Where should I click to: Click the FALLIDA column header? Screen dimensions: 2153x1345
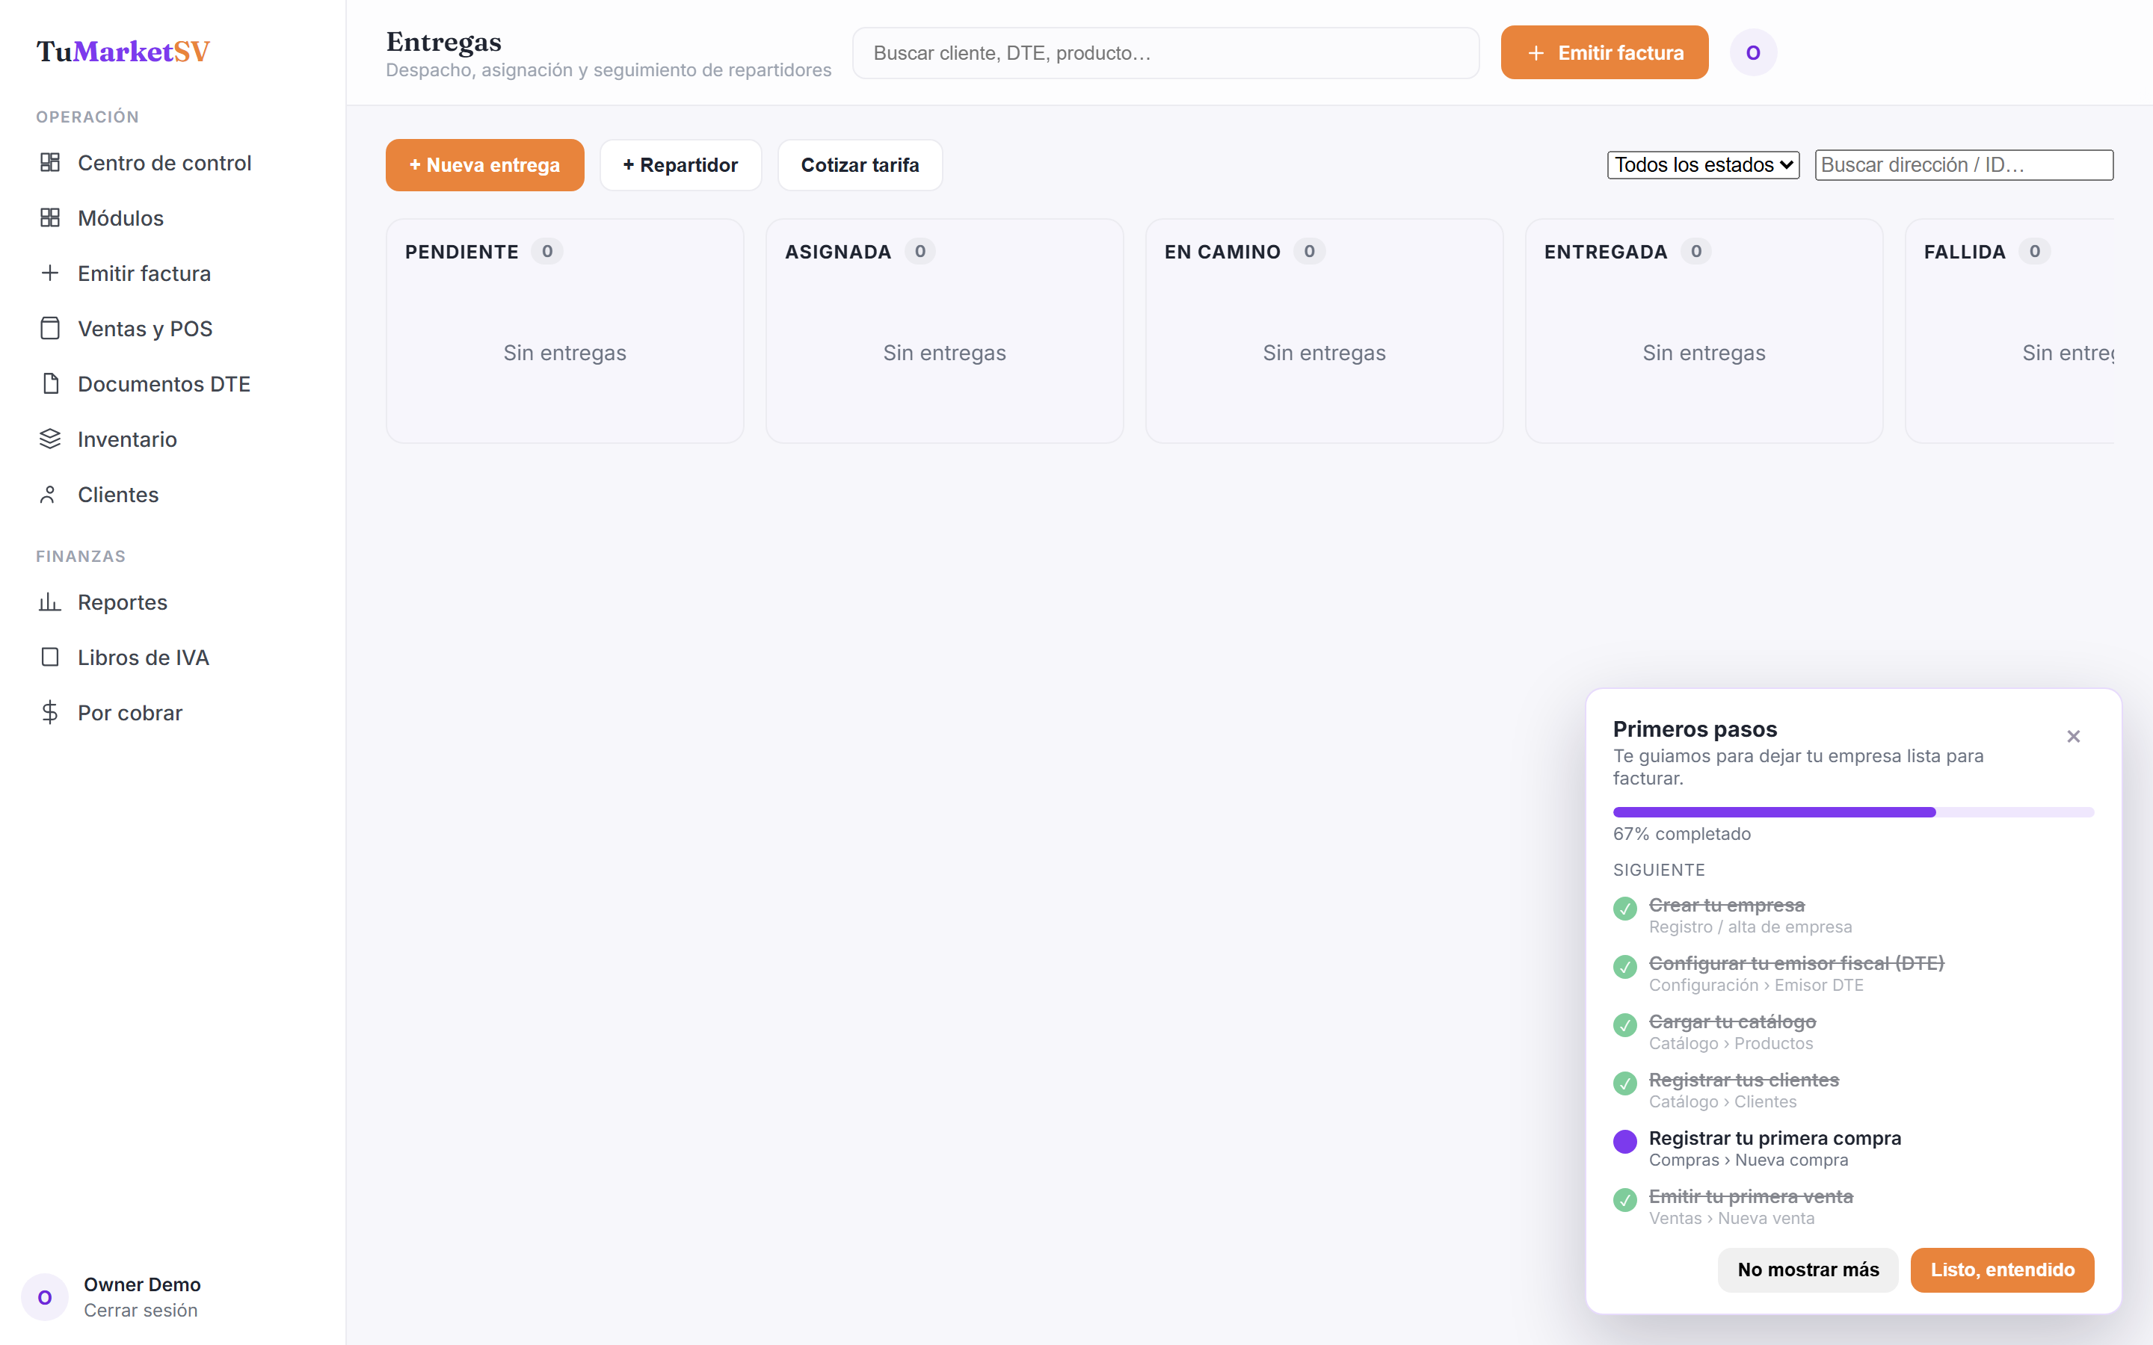(1965, 252)
